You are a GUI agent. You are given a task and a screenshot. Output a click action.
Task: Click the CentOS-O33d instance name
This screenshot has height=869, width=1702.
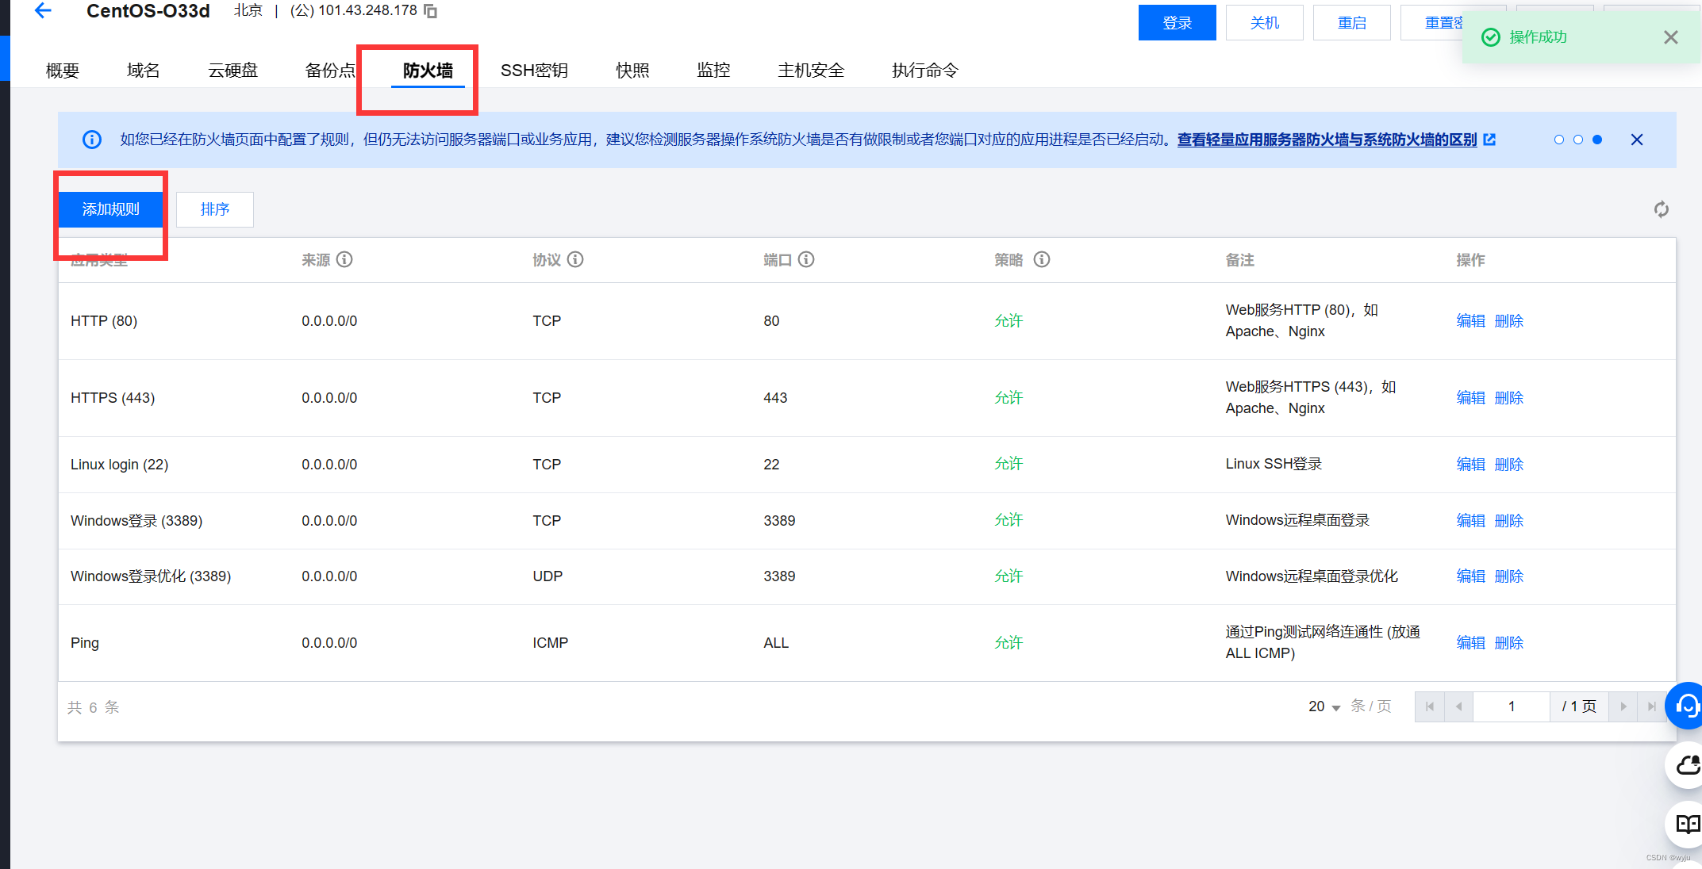pos(148,11)
